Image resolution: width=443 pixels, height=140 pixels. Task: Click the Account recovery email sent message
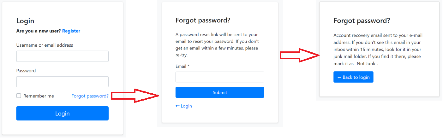(x=378, y=50)
